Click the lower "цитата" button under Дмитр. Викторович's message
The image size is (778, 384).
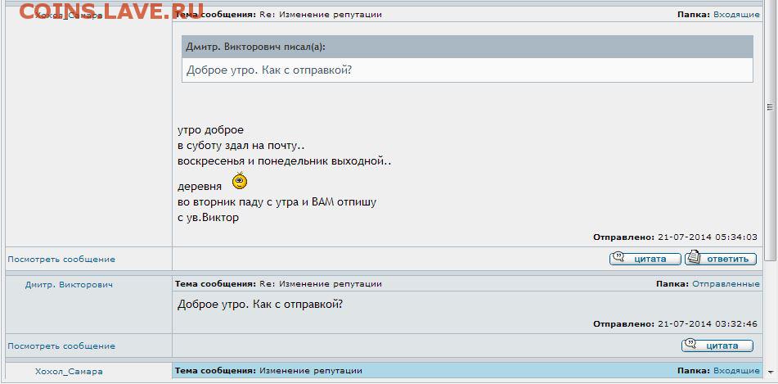pos(717,346)
